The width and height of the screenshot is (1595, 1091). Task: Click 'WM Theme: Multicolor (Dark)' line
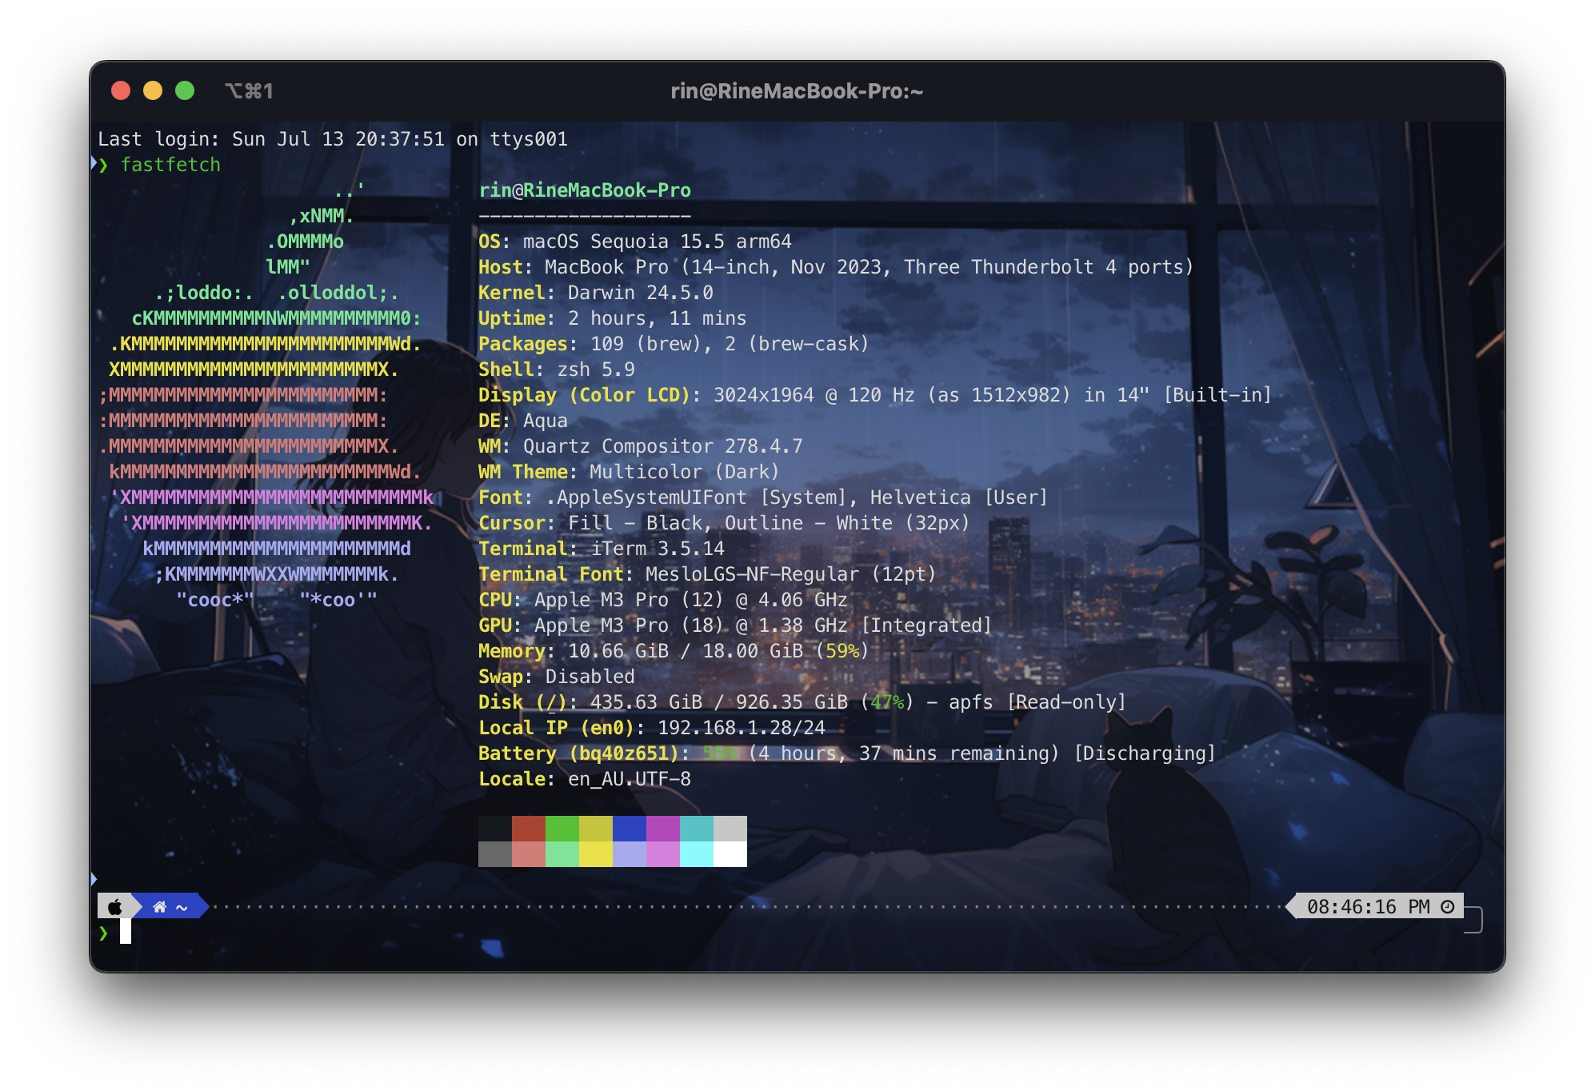click(629, 472)
